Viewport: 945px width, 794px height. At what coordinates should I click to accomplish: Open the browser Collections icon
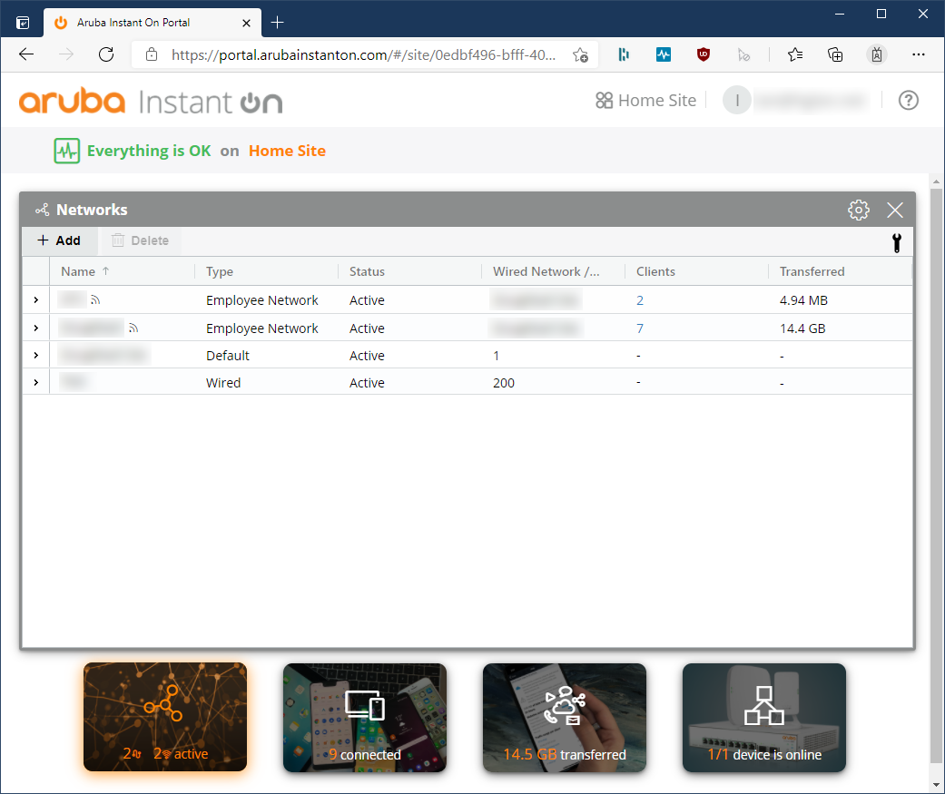tap(835, 54)
